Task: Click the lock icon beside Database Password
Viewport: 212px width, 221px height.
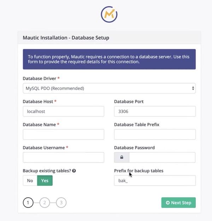Action: [122, 157]
